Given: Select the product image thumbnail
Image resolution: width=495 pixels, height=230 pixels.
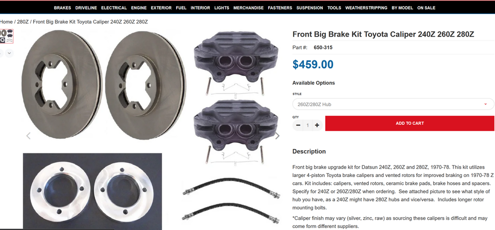Looking at the screenshot, I should [6, 36].
